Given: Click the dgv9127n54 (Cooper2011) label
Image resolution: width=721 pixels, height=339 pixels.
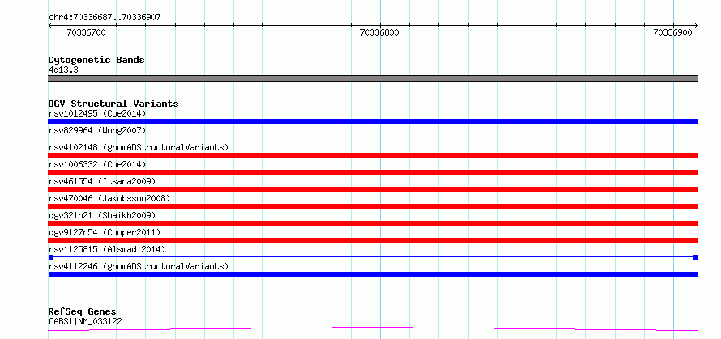Looking at the screenshot, I should coord(105,232).
